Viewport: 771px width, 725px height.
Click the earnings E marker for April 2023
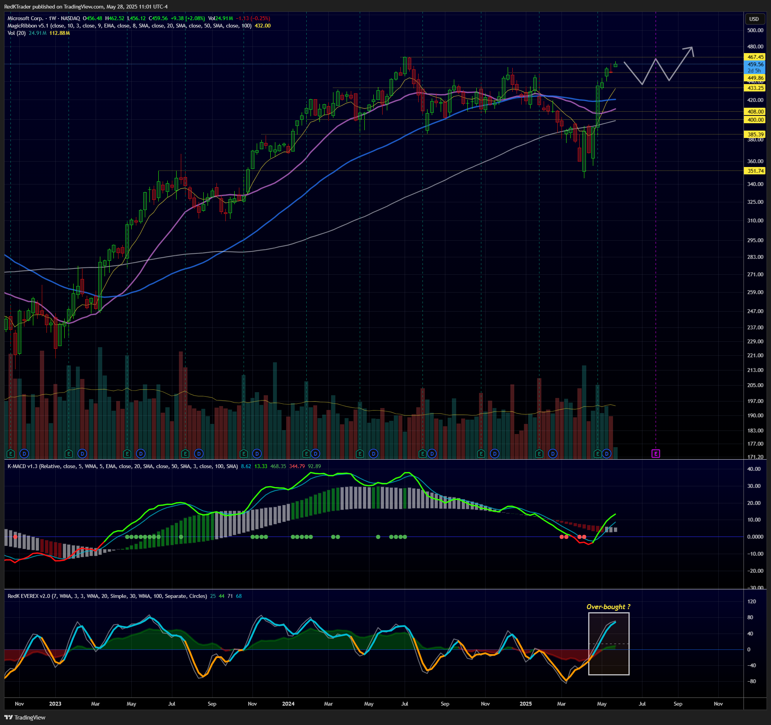tap(127, 453)
